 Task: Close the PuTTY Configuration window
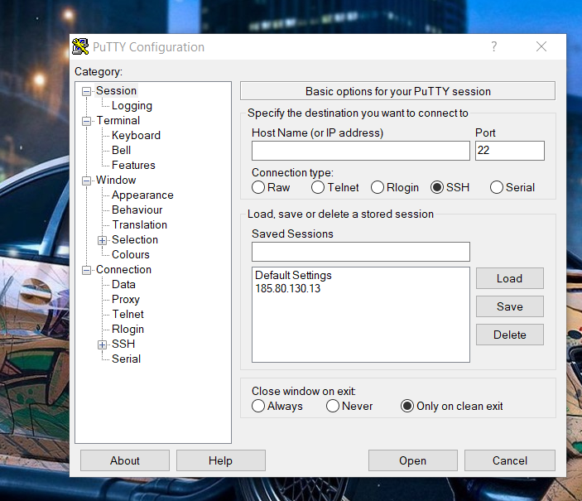[541, 47]
